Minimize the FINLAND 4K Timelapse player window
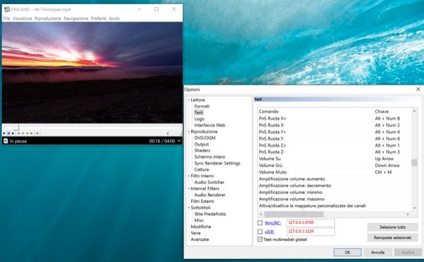This screenshot has width=424, height=262. pyautogui.click(x=140, y=9)
